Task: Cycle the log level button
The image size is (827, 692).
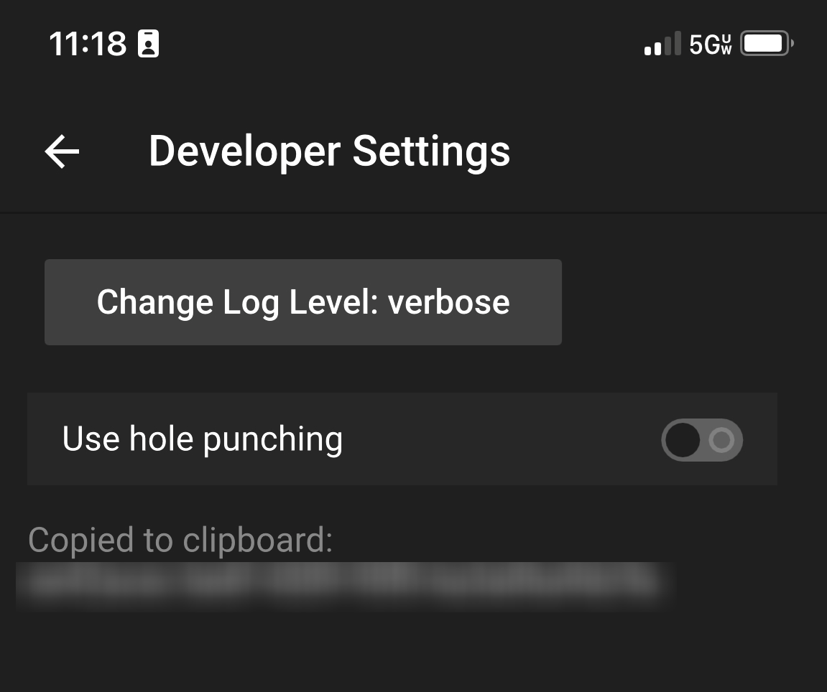Action: [x=303, y=302]
